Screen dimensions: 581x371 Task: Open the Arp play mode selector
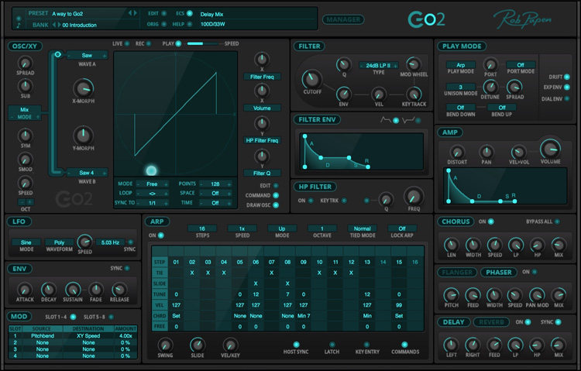461,65
